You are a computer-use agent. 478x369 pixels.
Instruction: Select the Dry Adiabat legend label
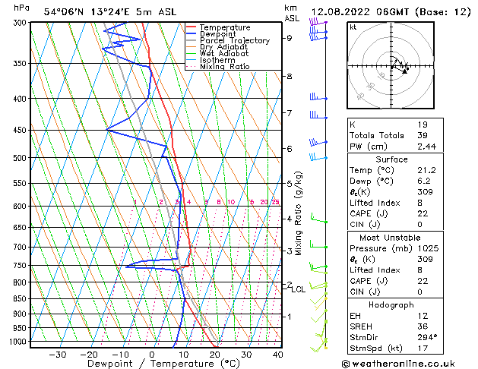[223, 47]
